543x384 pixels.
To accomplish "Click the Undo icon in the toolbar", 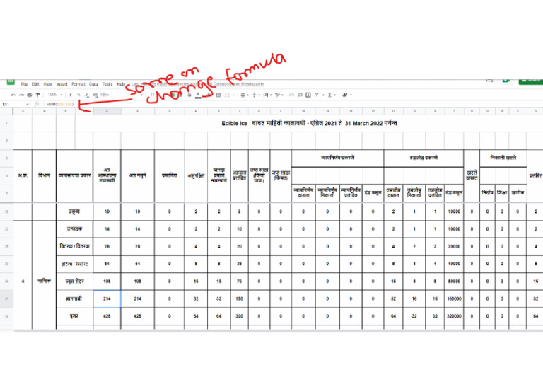I will (x=13, y=95).
